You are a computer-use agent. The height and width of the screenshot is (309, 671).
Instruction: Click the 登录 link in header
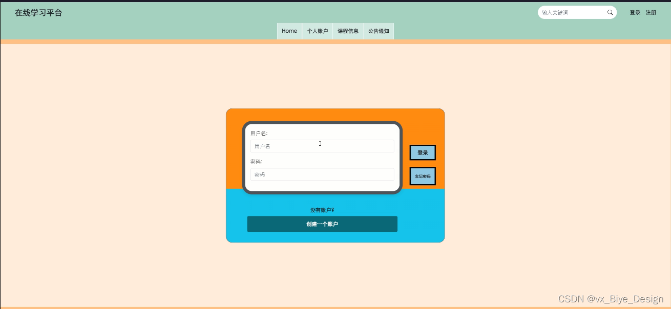tap(635, 12)
